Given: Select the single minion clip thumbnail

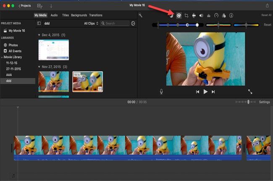Looking at the screenshot, I should tap(54, 82).
